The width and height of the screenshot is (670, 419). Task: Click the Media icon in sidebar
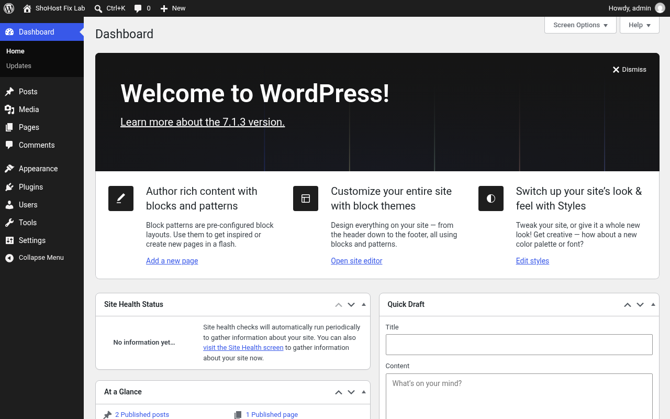click(9, 109)
